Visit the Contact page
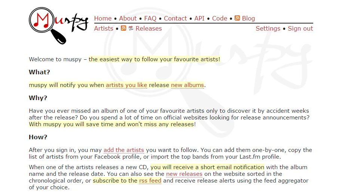This screenshot has height=196, width=345. pos(175,18)
